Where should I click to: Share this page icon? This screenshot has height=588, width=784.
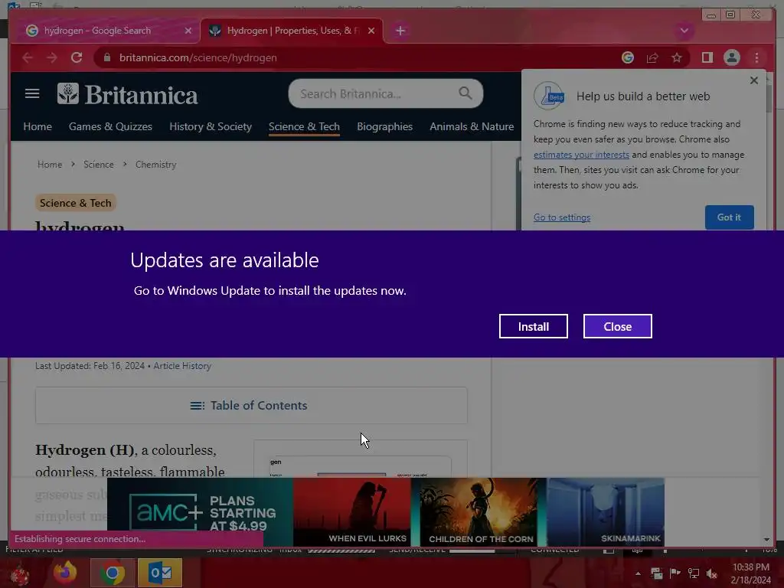652,57
